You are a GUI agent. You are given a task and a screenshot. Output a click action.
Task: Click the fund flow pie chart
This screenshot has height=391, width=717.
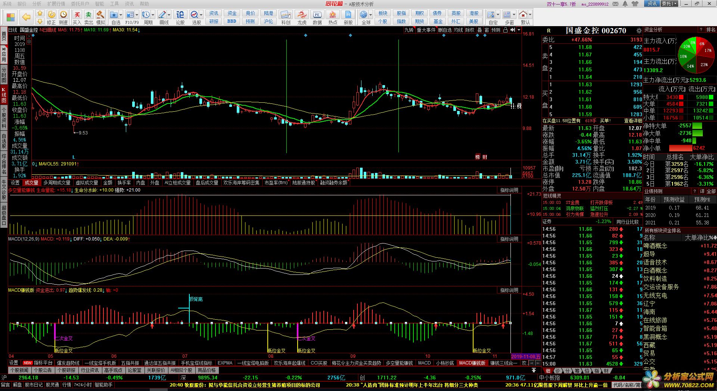696,55
